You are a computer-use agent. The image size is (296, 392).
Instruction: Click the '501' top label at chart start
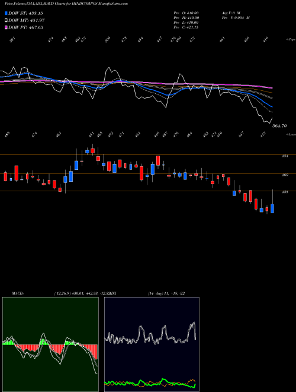pyautogui.click(x=14, y=40)
